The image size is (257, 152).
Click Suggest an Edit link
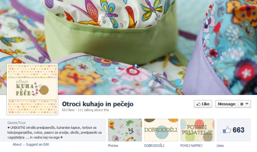pyautogui.click(x=37, y=145)
